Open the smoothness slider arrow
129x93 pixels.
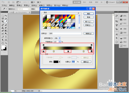[60, 42]
